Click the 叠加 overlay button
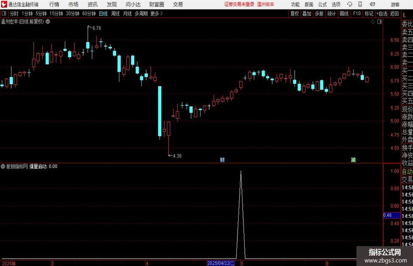Viewport: 413px width, 266px height. (x=307, y=14)
